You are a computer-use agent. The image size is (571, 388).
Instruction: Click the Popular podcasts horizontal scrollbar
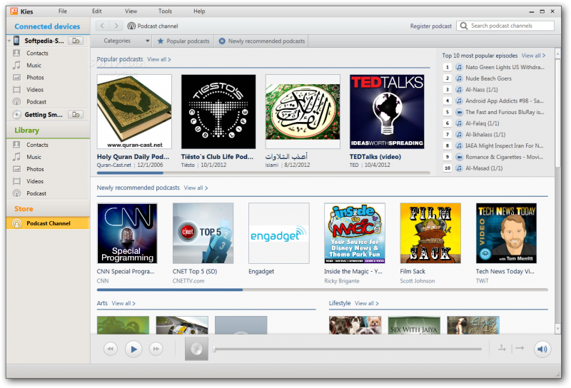click(x=263, y=173)
